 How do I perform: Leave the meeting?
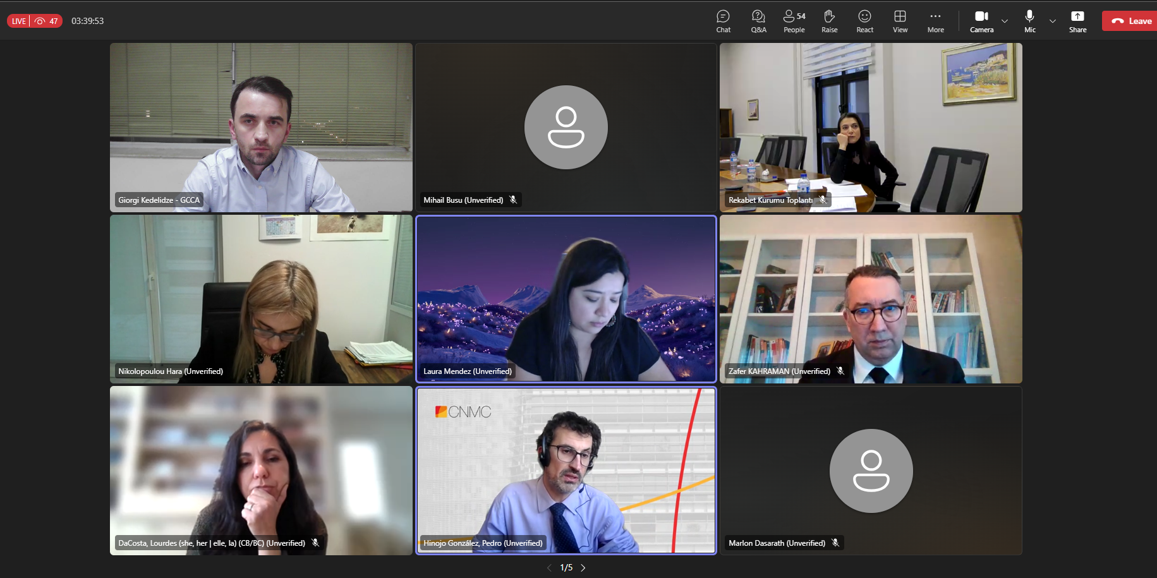[x=1131, y=21]
